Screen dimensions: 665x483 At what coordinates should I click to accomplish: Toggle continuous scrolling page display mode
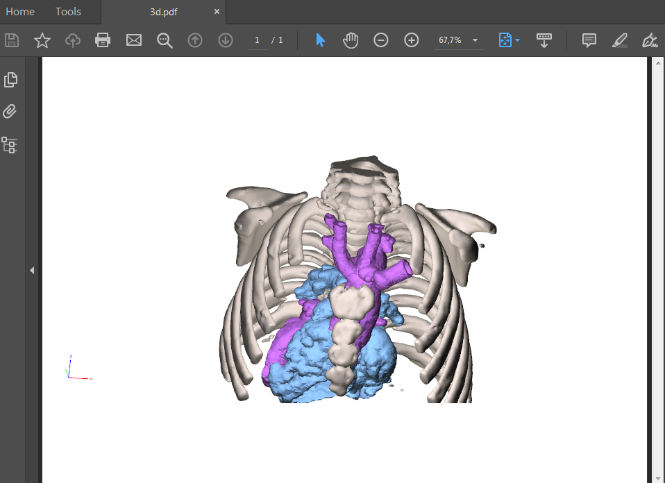[544, 40]
